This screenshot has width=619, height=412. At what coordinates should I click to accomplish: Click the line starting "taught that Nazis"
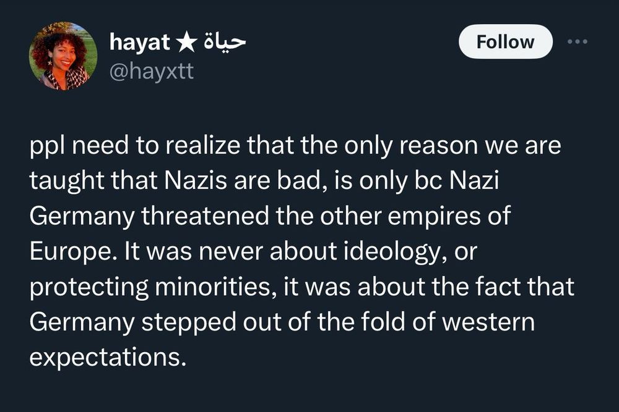264,181
